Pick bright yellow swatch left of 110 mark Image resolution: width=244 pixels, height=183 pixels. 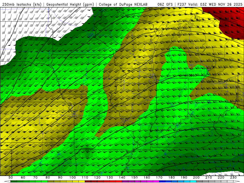point(82,181)
